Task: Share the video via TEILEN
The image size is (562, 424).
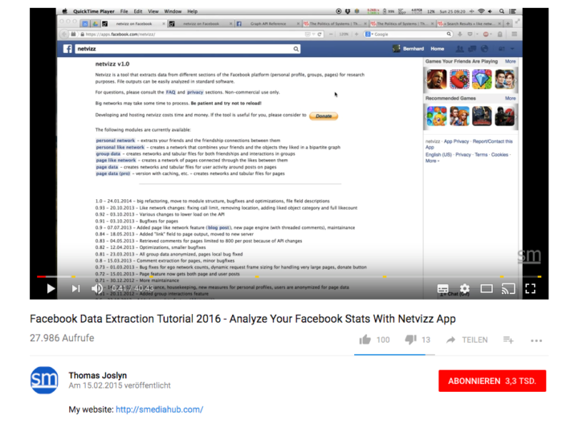Action: (x=467, y=340)
